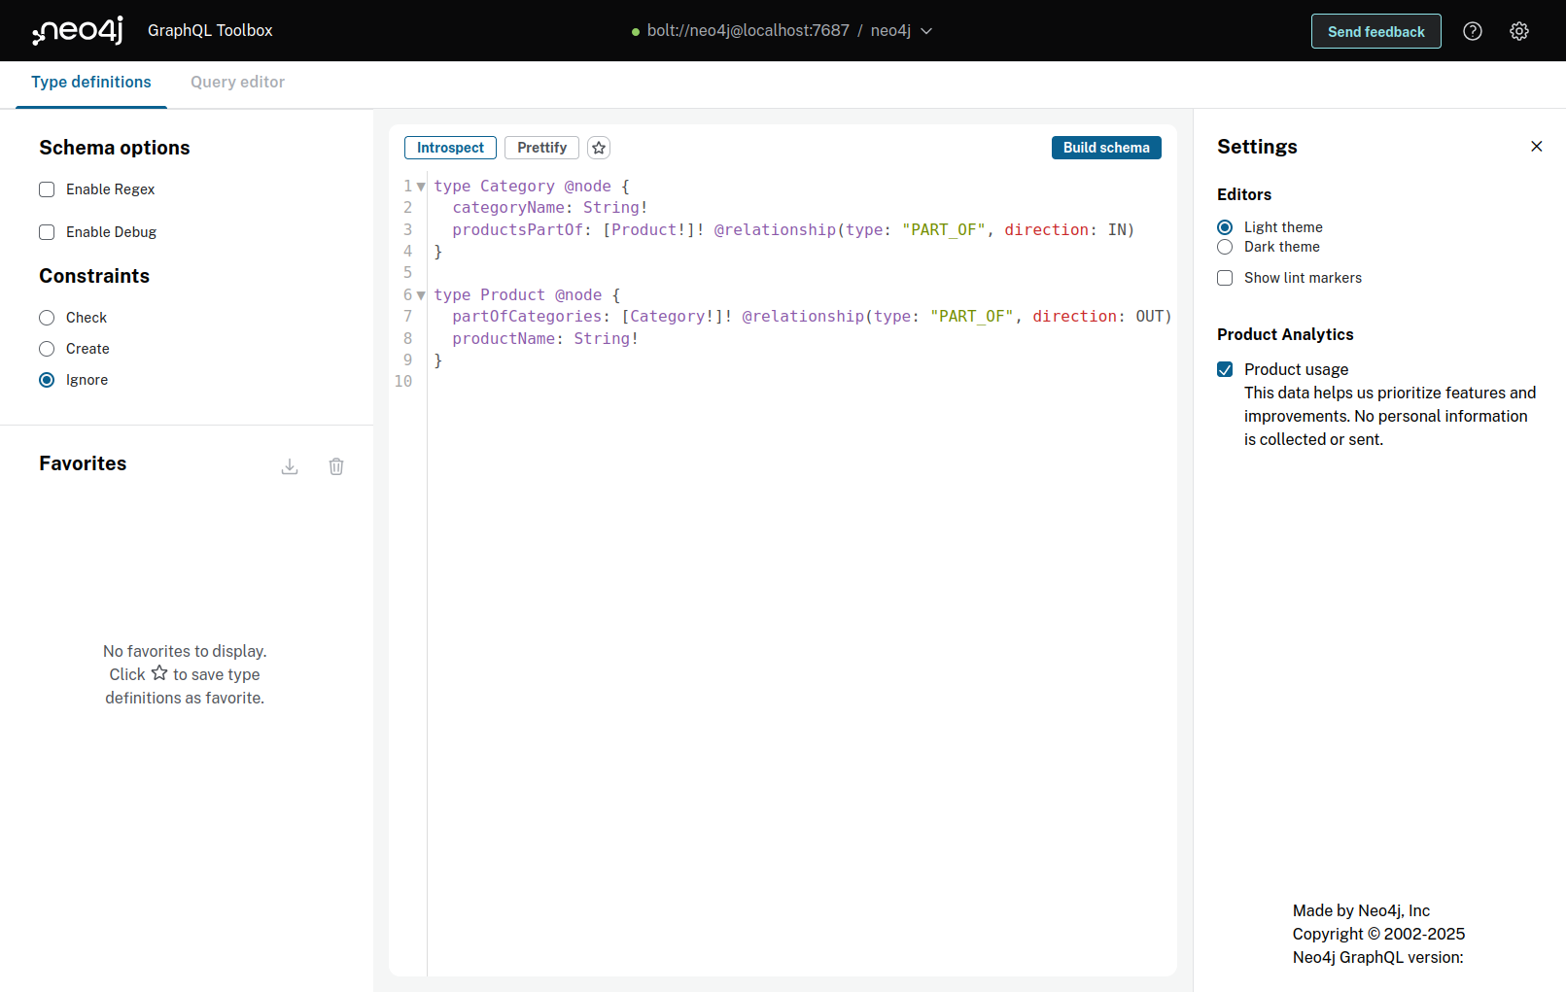Viewport: 1566px width, 992px height.
Task: Click the productName: String! code line
Action: click(545, 339)
